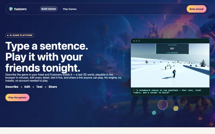Click the snowboard game preview thumbnail
The height and width of the screenshot is (134, 215).
pos(170,66)
